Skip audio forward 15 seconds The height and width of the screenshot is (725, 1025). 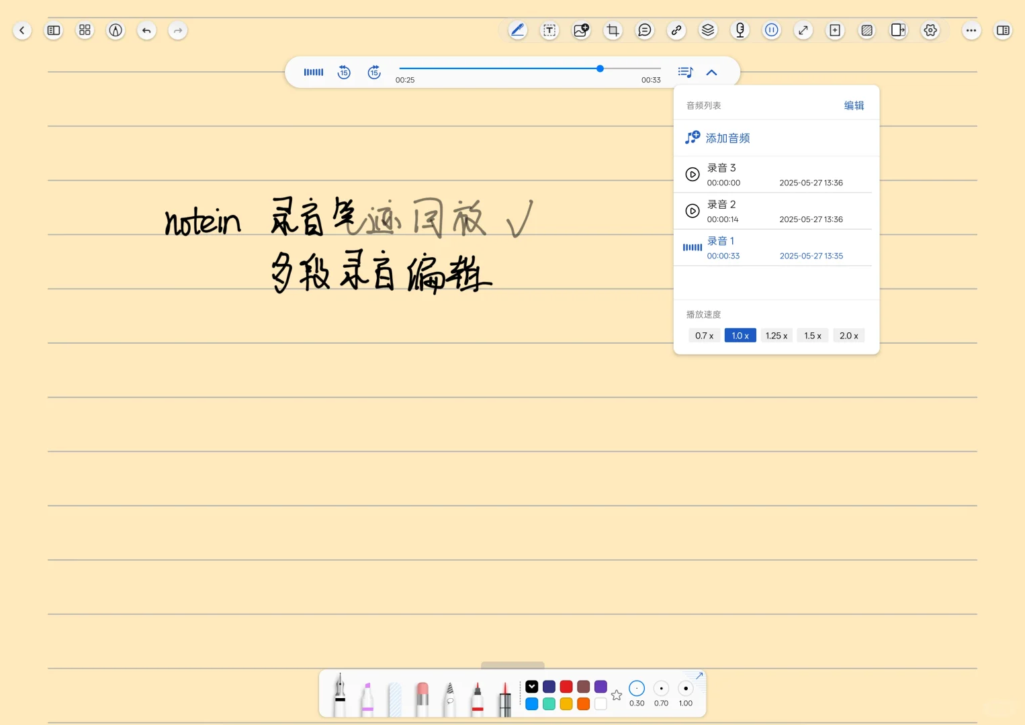(x=374, y=72)
